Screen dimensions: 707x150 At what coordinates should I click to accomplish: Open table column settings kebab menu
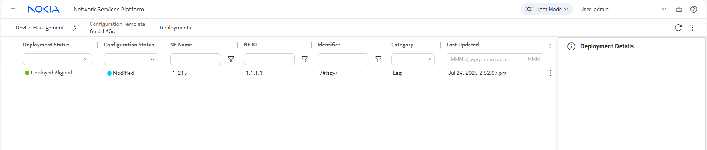(x=550, y=45)
